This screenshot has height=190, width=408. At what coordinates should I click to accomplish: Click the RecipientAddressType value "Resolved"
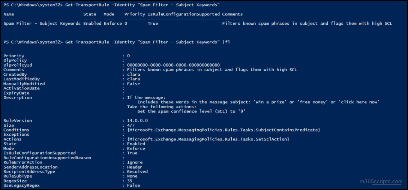[137, 172]
